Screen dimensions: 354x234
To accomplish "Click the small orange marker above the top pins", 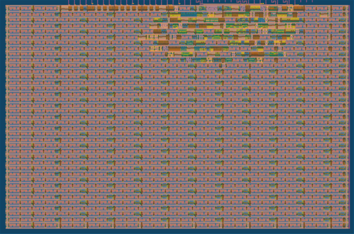I will pos(92,2).
